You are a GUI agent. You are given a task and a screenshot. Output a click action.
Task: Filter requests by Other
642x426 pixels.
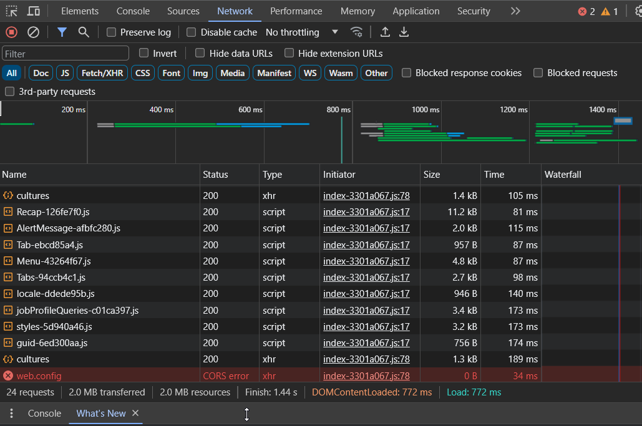coord(376,73)
